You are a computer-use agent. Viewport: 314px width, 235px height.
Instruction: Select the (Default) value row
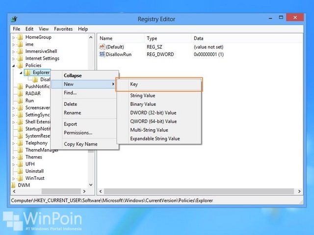click(x=161, y=47)
